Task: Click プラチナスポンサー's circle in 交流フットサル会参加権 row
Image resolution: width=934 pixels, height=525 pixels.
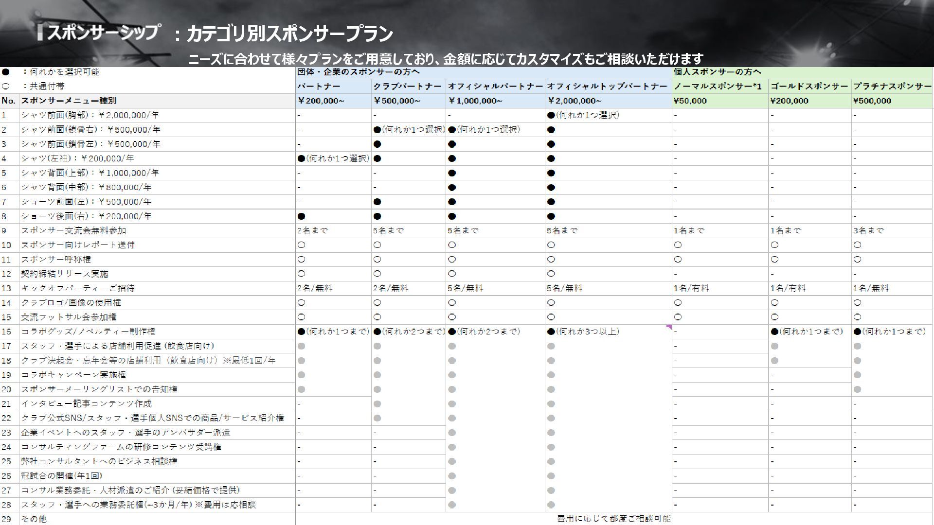Action: 857,317
